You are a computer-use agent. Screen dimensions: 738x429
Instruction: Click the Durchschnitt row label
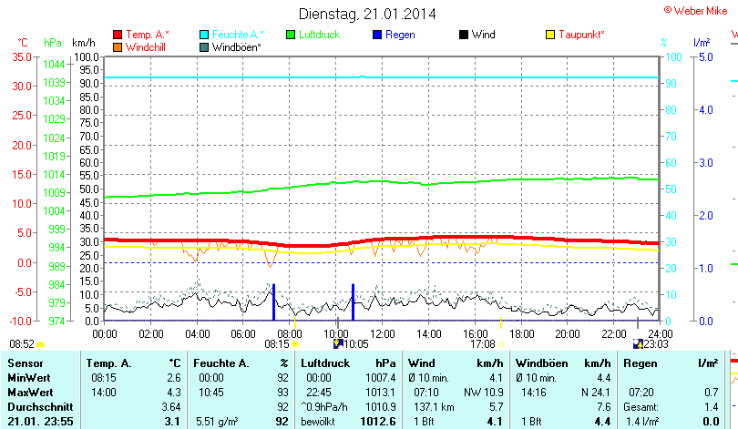pyautogui.click(x=40, y=407)
